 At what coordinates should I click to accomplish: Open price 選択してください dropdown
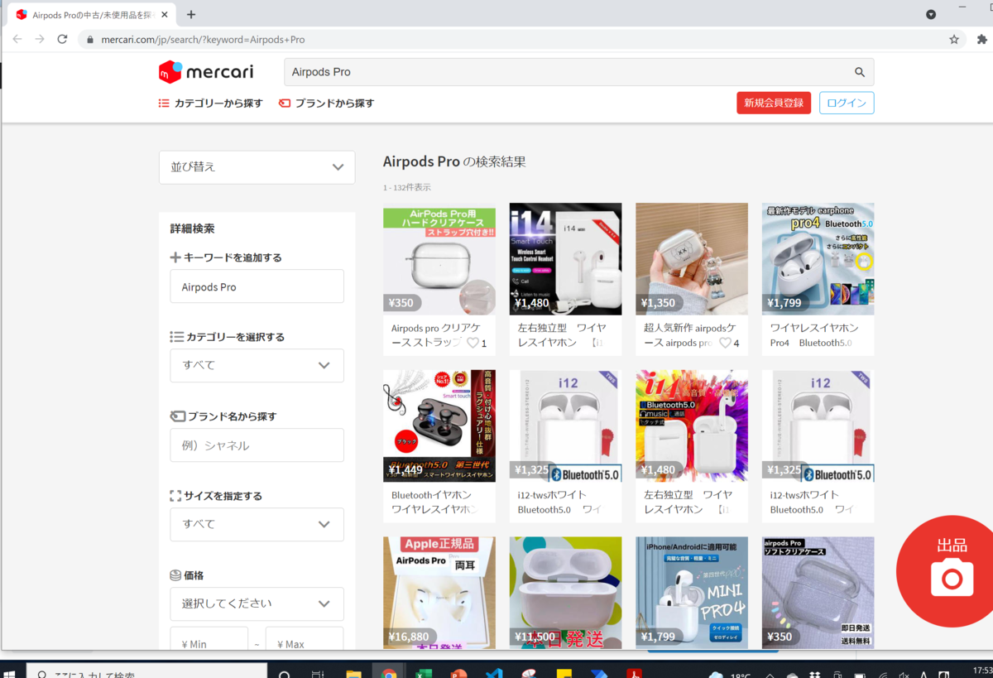point(257,603)
